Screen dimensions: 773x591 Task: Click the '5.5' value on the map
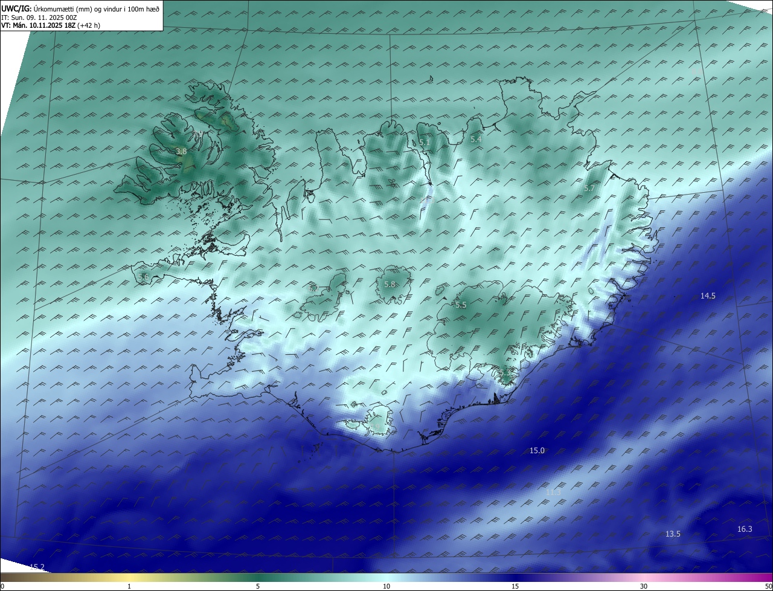pos(461,305)
